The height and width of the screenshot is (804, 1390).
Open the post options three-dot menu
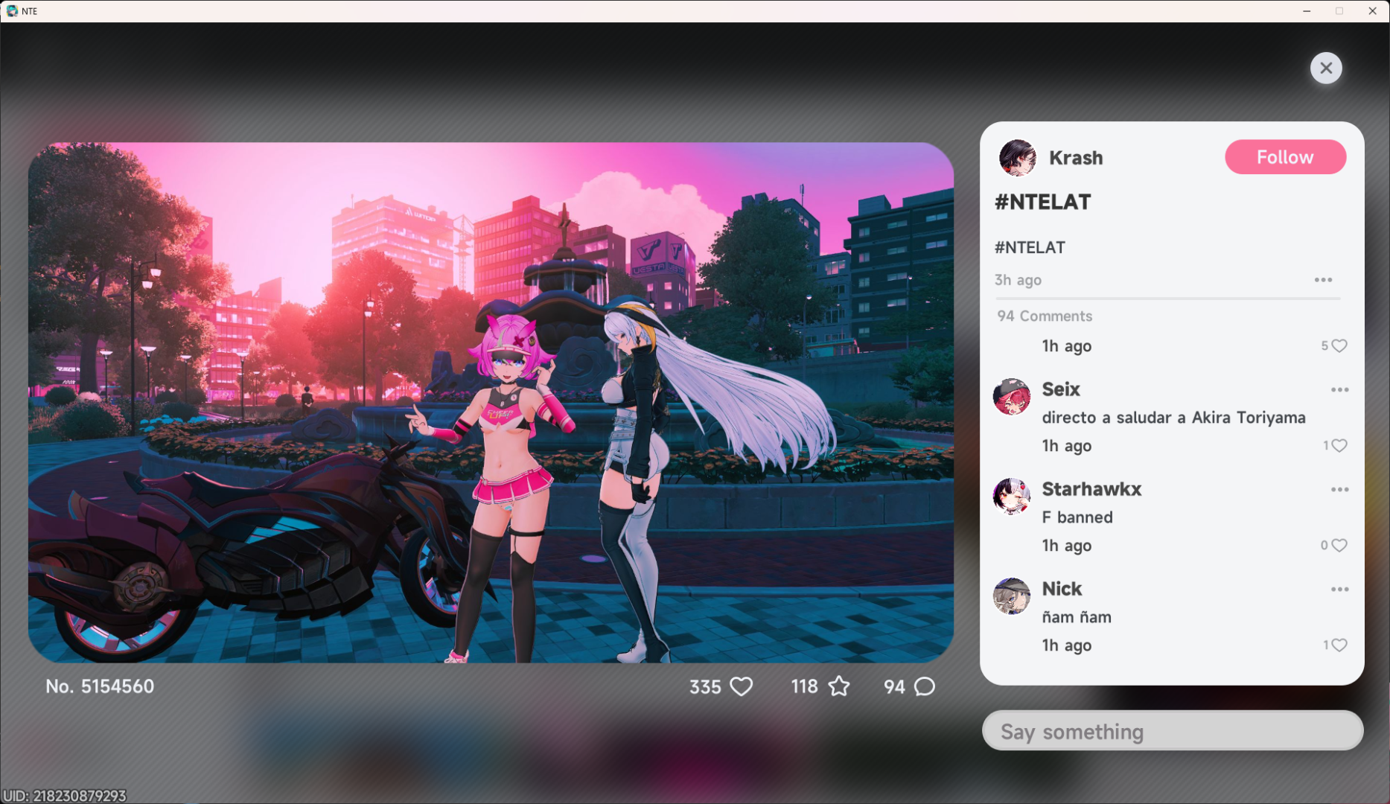click(x=1323, y=280)
